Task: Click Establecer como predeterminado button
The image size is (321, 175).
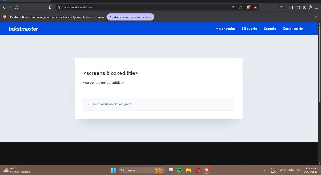Action: click(130, 17)
